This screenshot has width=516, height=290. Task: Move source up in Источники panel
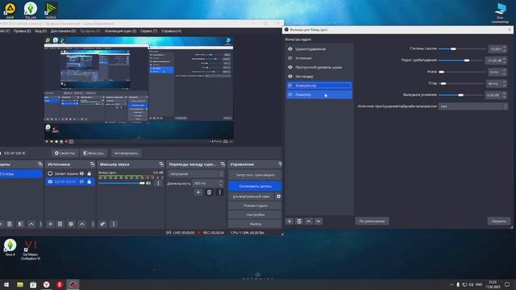[82, 224]
